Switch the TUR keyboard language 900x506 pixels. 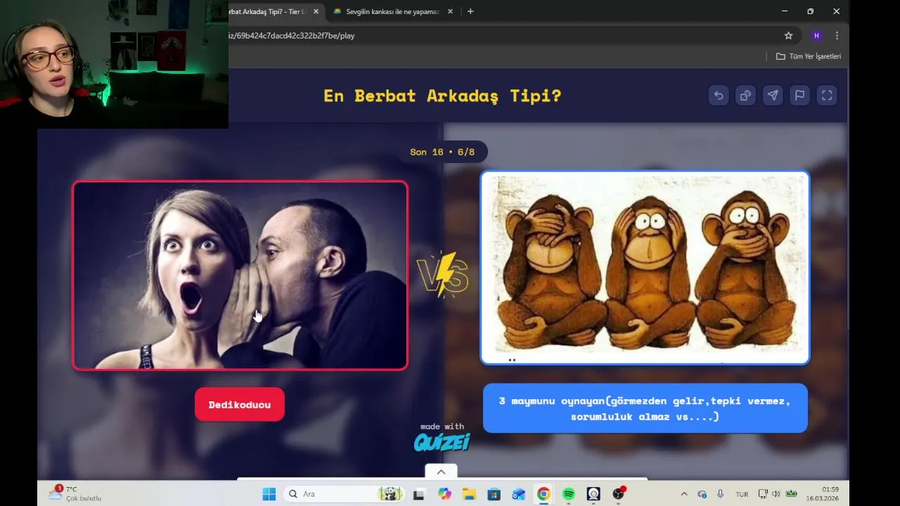coord(742,494)
